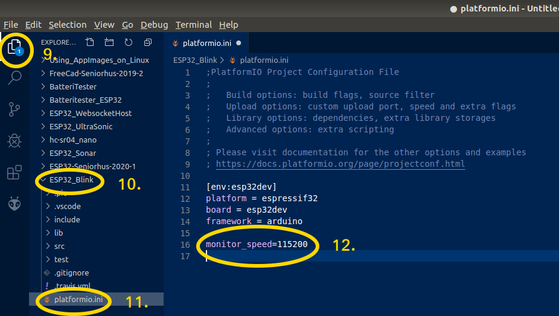559x316 pixels.
Task: Open the Debug view bug icon
Action: 14,141
